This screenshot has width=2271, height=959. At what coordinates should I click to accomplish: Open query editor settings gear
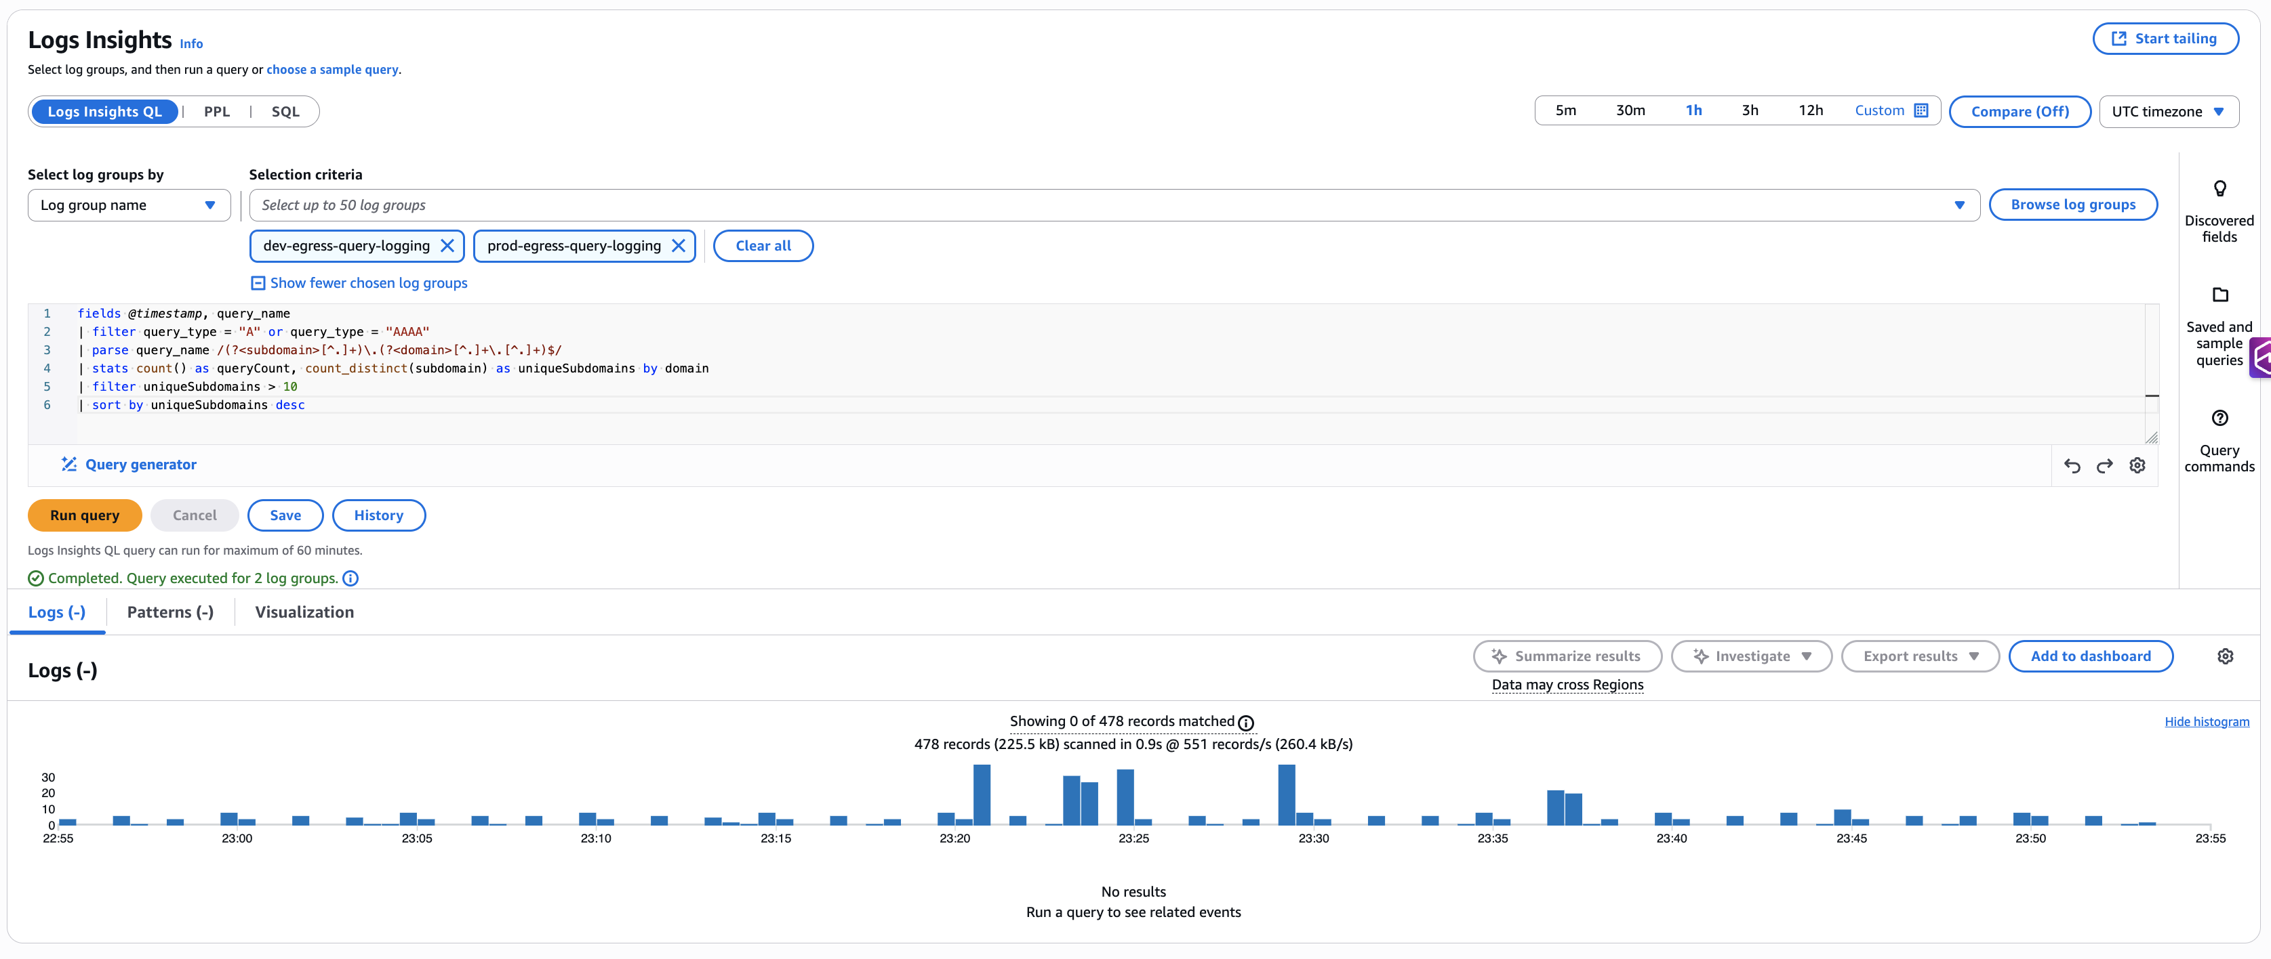[2137, 466]
